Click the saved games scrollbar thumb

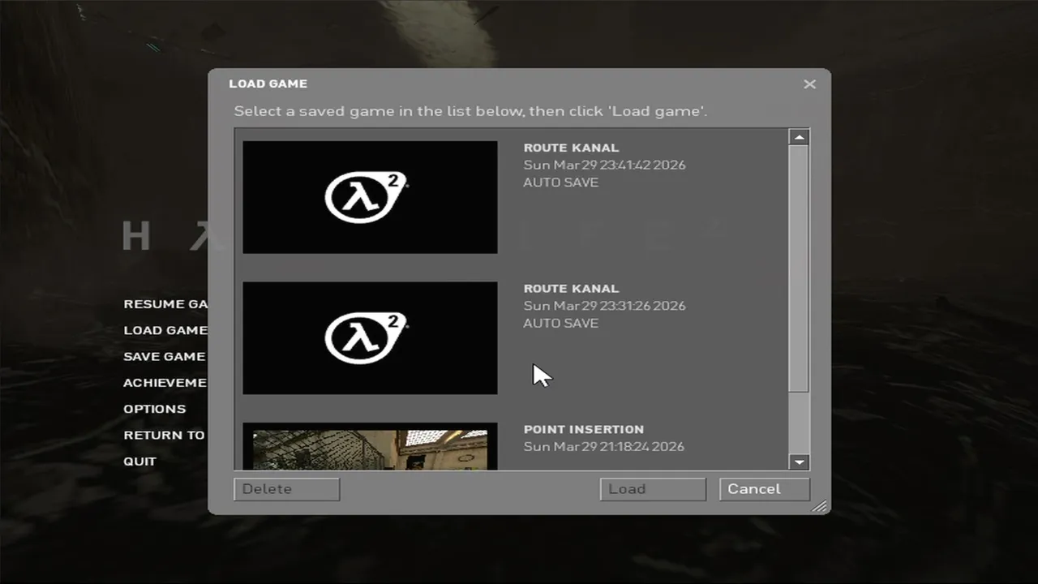click(799, 268)
